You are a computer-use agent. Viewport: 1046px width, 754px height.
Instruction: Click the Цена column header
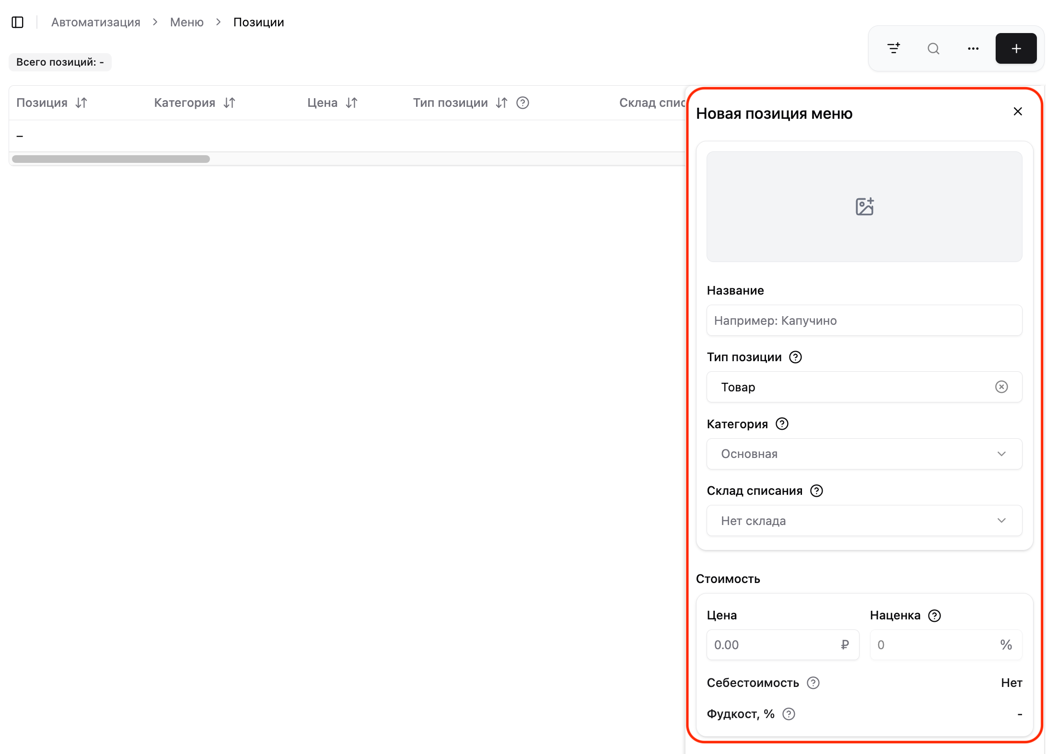322,103
